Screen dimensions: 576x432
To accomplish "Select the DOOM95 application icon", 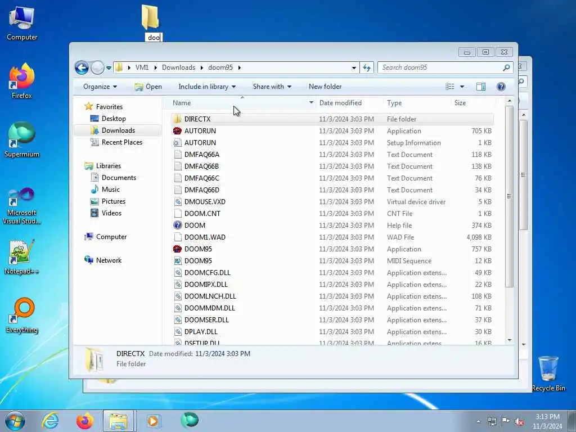I will coord(178,249).
